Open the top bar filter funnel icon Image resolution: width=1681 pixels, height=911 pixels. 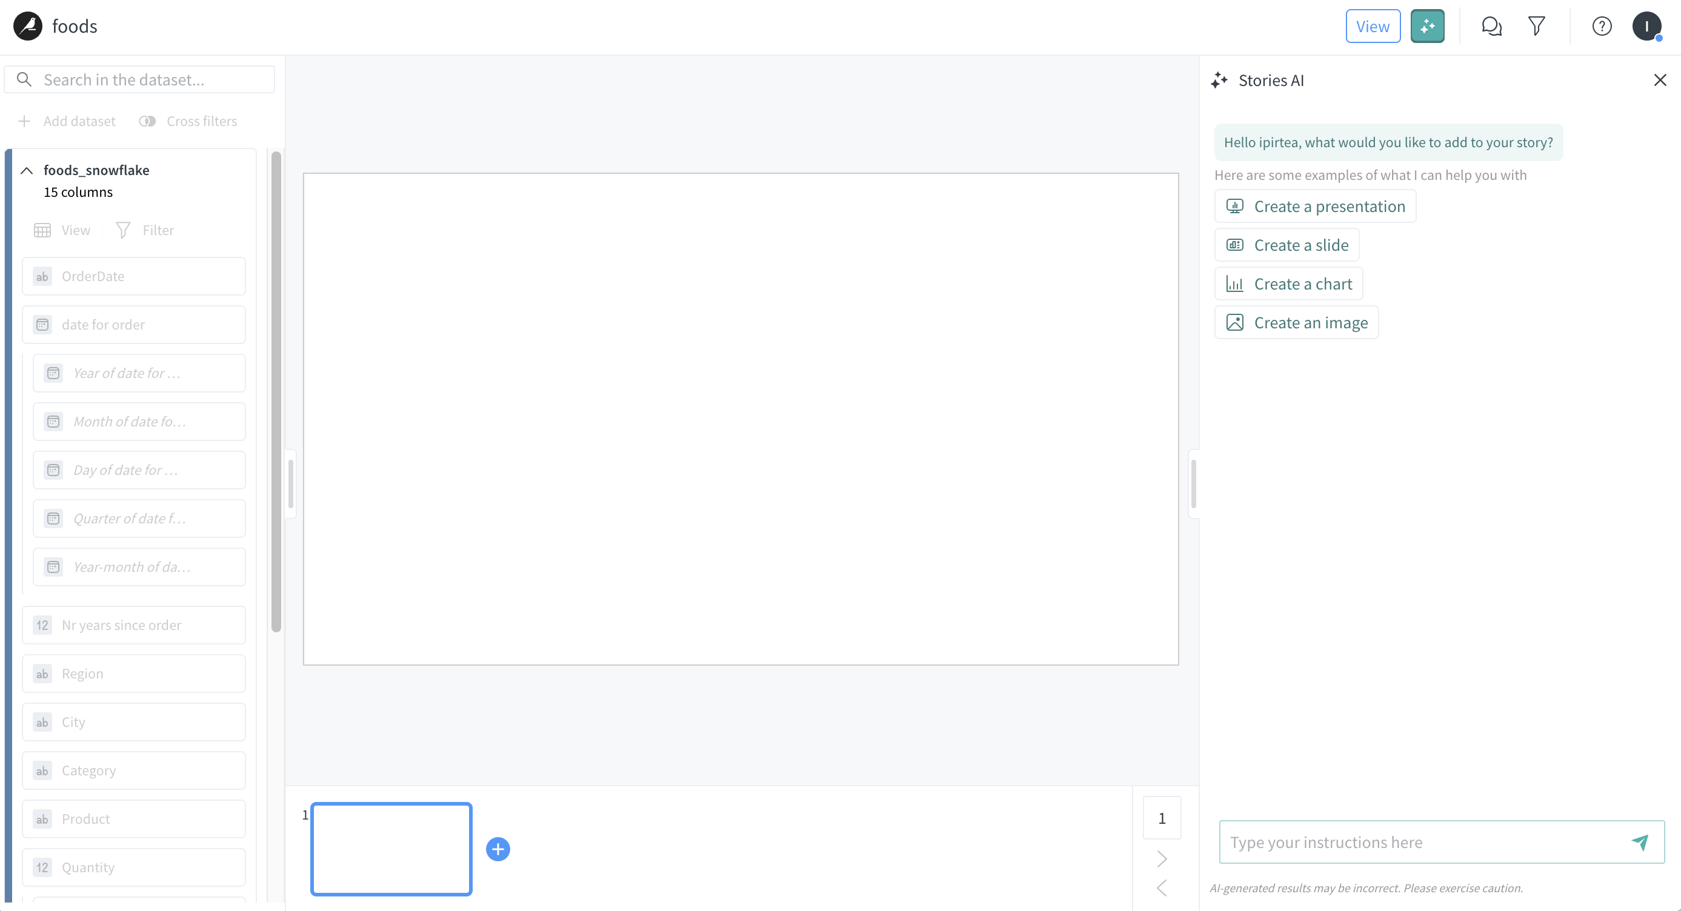pos(1536,26)
